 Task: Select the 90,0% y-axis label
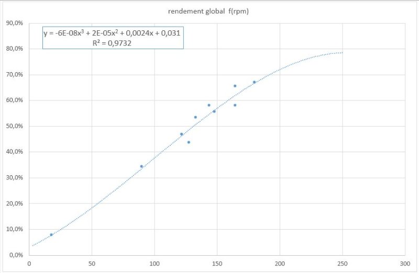click(x=13, y=23)
